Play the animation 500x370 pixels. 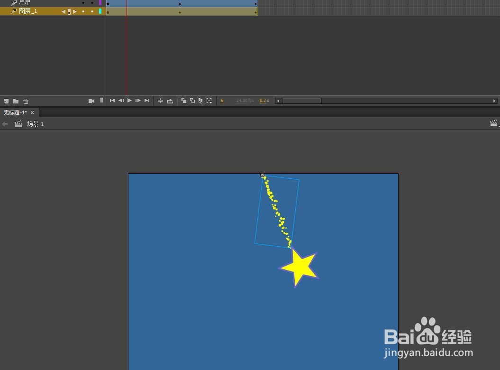129,101
